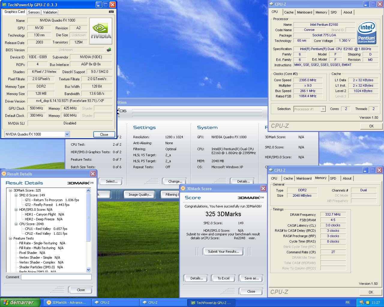
Task: Collapse the Feature Tests tree node
Action: [x=10, y=238]
